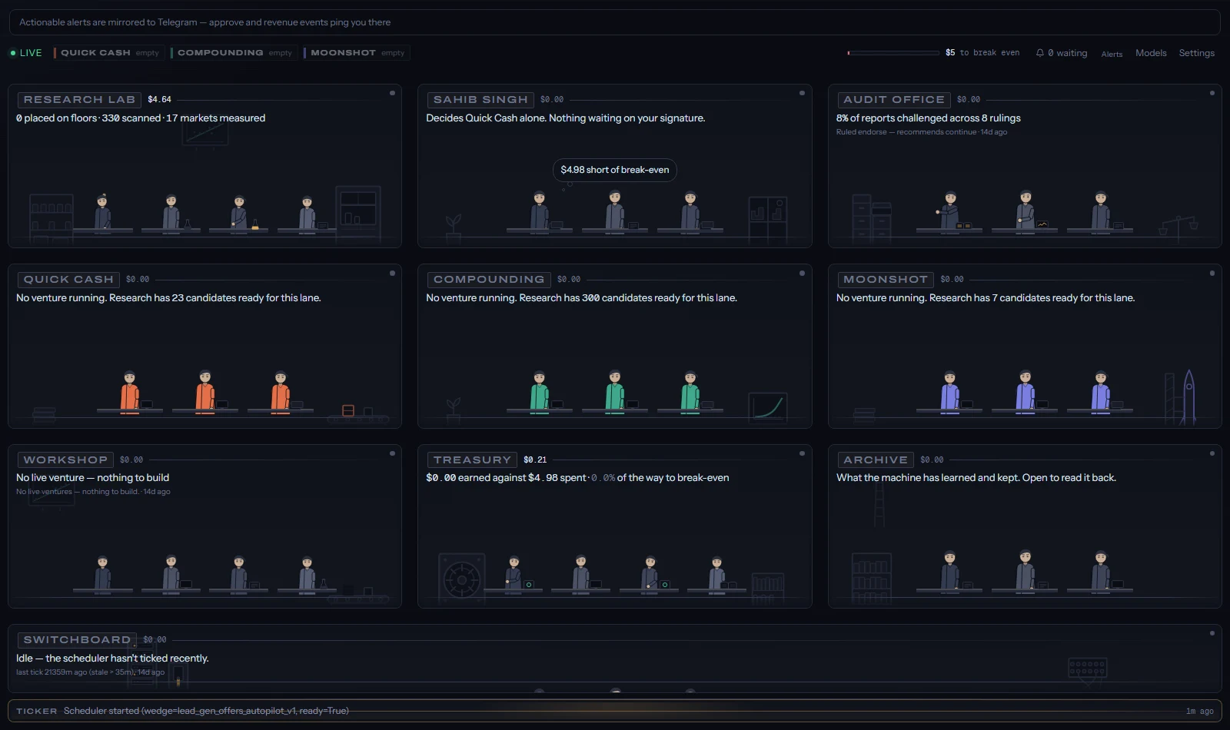Screen dimensions: 1230x730
Task: Click the break-even progress bar
Action: [x=893, y=53]
